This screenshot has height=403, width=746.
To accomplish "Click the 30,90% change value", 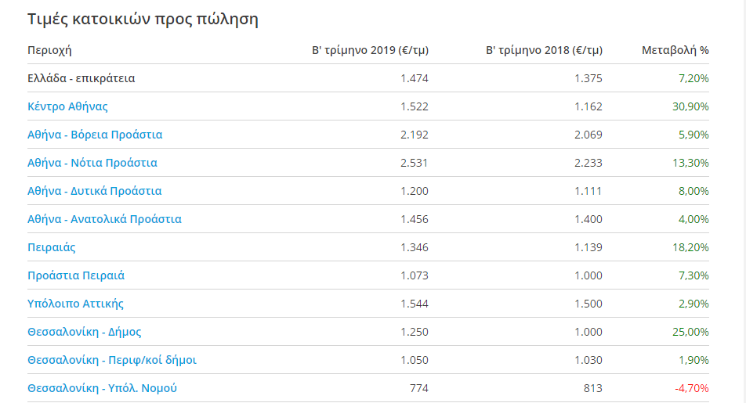I will point(690,106).
